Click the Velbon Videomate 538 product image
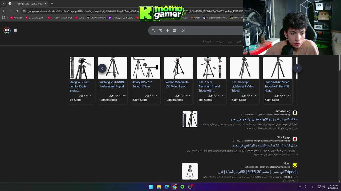This screenshot has height=191, width=341. [x=178, y=68]
